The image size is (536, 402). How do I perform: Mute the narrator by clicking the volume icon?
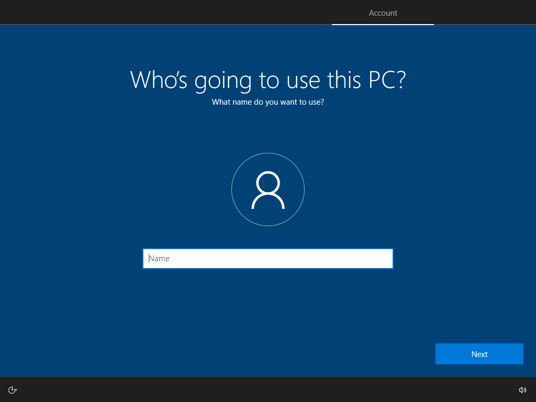[x=523, y=389]
